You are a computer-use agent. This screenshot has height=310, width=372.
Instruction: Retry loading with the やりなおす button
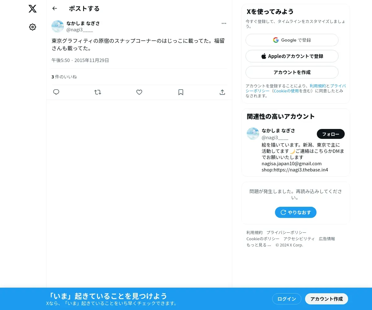tap(296, 212)
